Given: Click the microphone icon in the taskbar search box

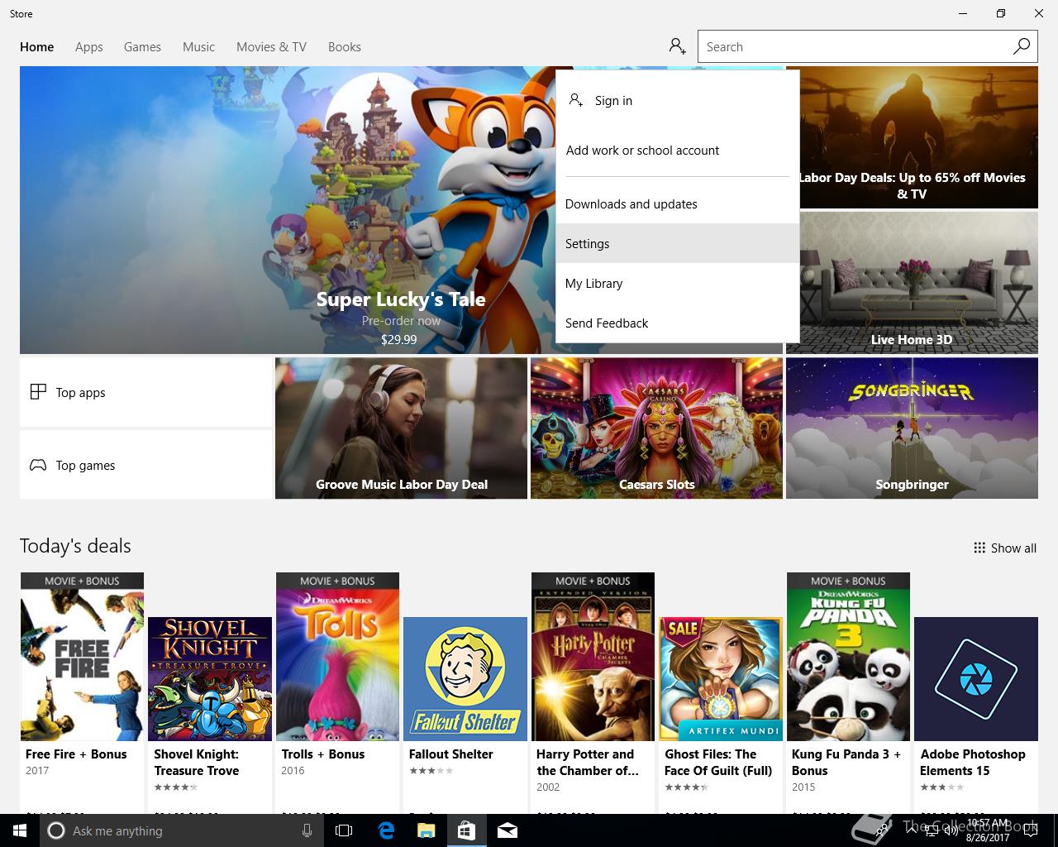Looking at the screenshot, I should pyautogui.click(x=307, y=830).
